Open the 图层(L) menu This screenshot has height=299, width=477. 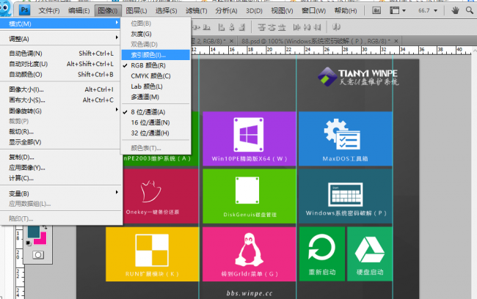click(136, 11)
